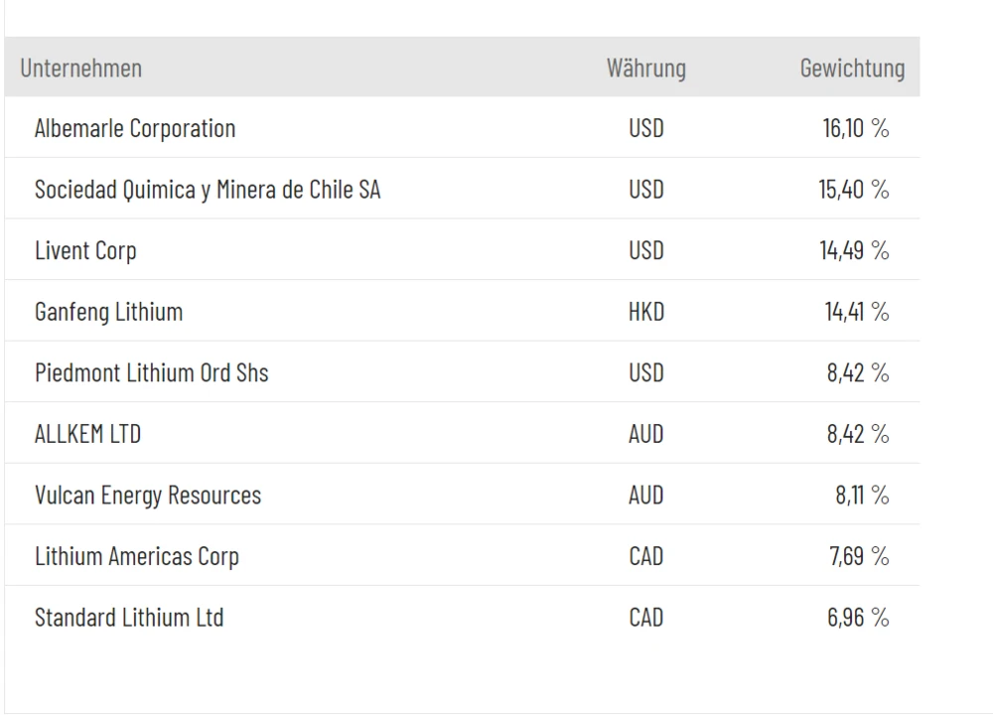
Task: Open the Standard Lithium Ltd entry
Action: (129, 618)
